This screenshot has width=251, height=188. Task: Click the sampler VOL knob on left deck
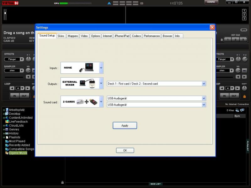pyautogui.click(x=28, y=70)
